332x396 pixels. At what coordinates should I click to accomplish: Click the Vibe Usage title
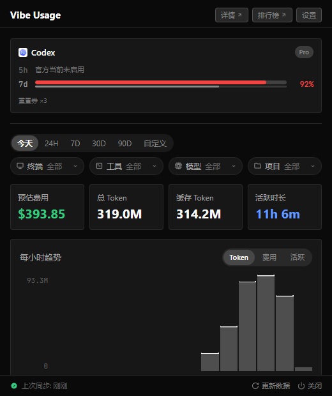click(35, 15)
